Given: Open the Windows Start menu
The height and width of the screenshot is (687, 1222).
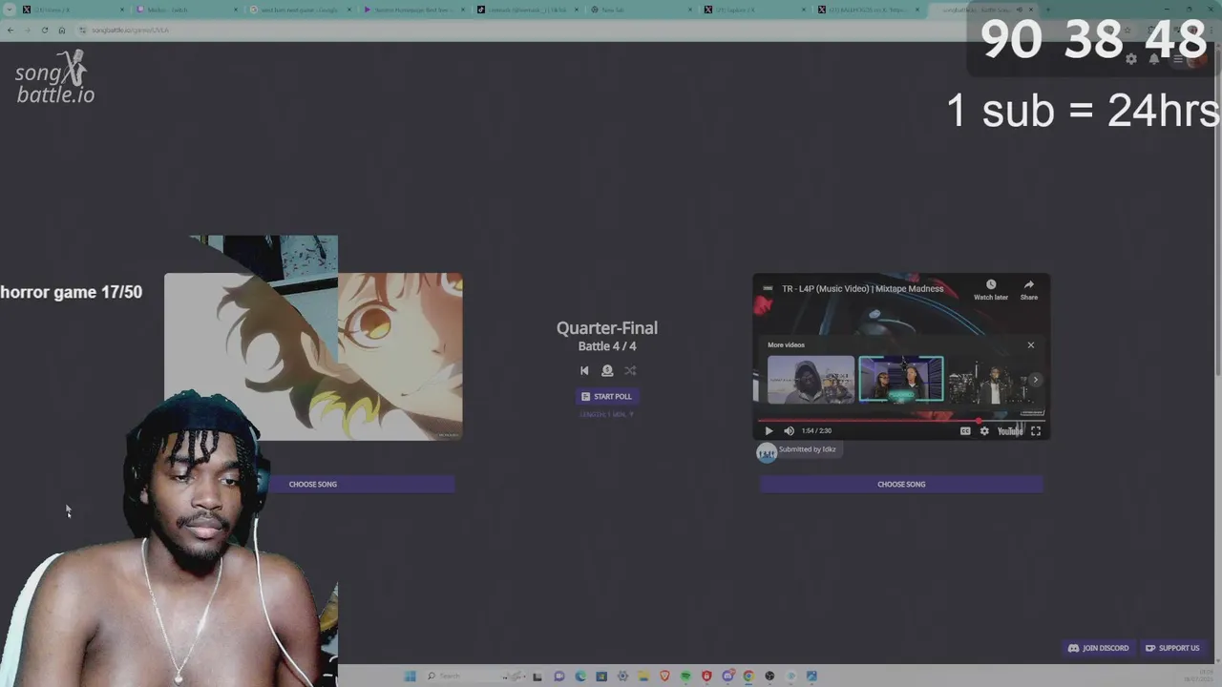Looking at the screenshot, I should coord(410,677).
